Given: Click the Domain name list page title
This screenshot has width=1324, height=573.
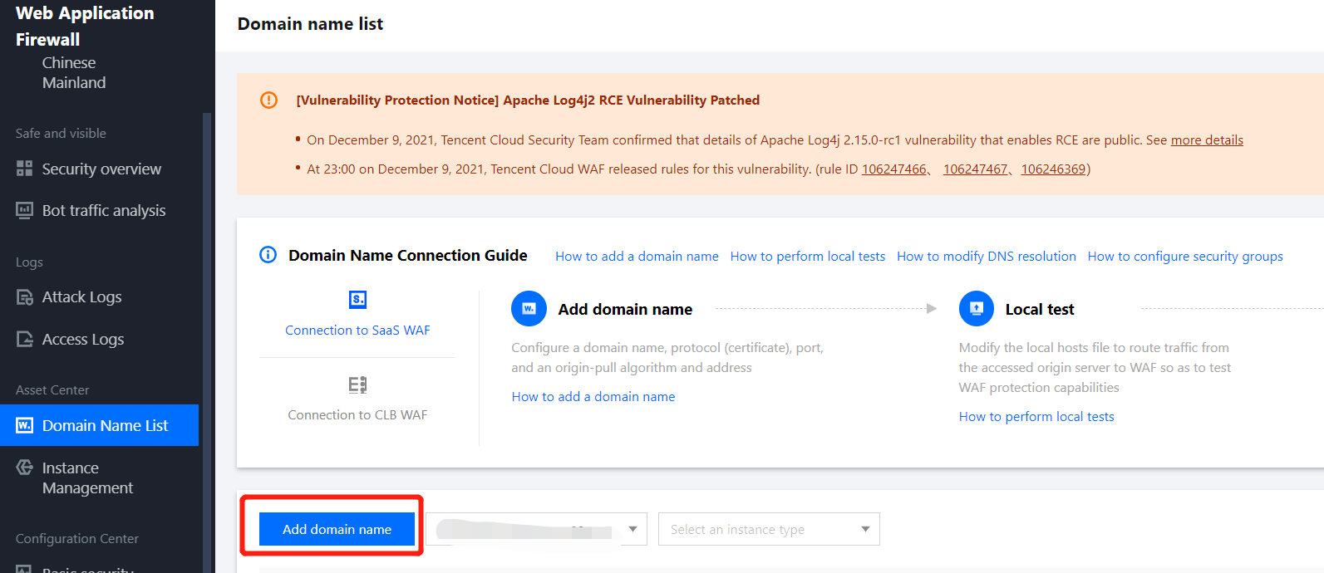Looking at the screenshot, I should coord(310,23).
